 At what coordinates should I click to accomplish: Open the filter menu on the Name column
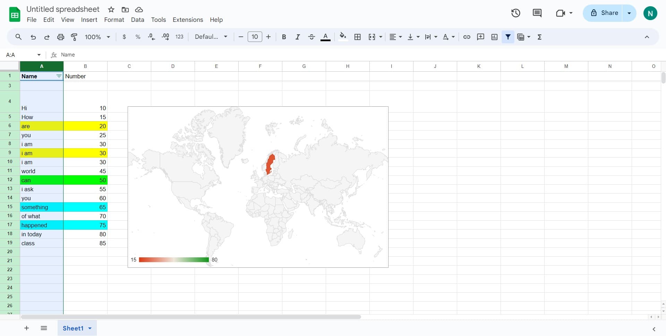click(58, 76)
